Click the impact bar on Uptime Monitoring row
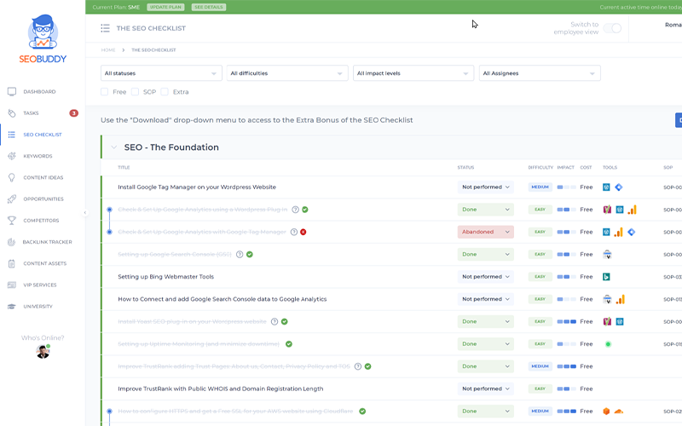This screenshot has height=426, width=682. coord(567,344)
